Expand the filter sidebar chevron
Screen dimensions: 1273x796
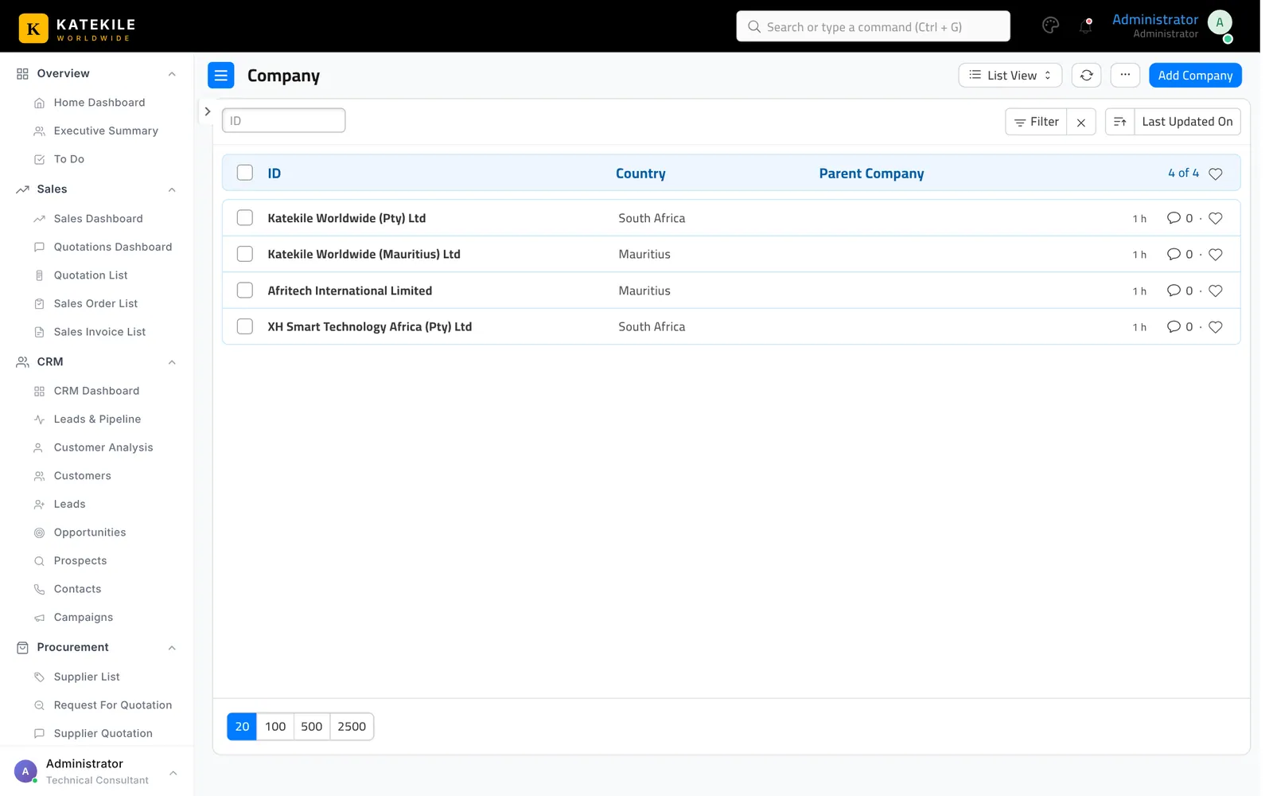click(208, 111)
